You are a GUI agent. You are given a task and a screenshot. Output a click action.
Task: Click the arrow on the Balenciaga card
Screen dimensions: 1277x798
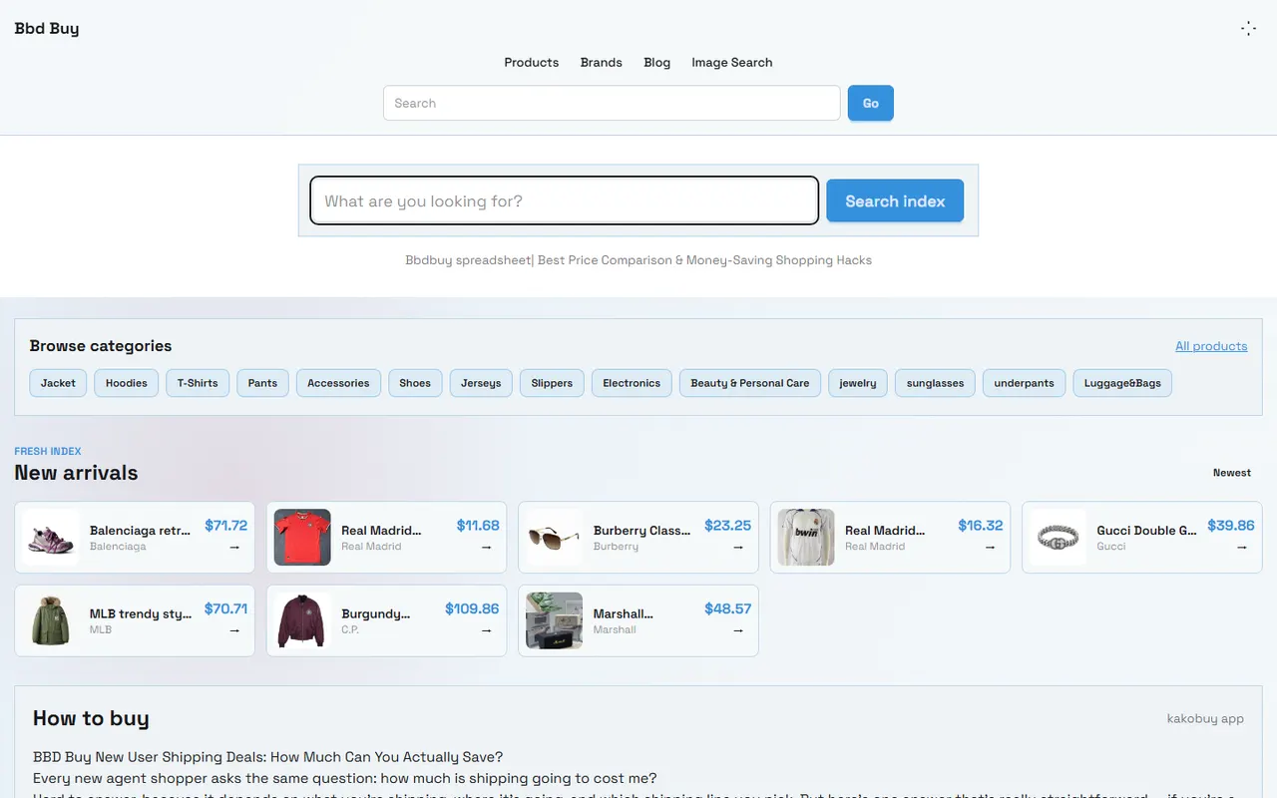tap(234, 547)
